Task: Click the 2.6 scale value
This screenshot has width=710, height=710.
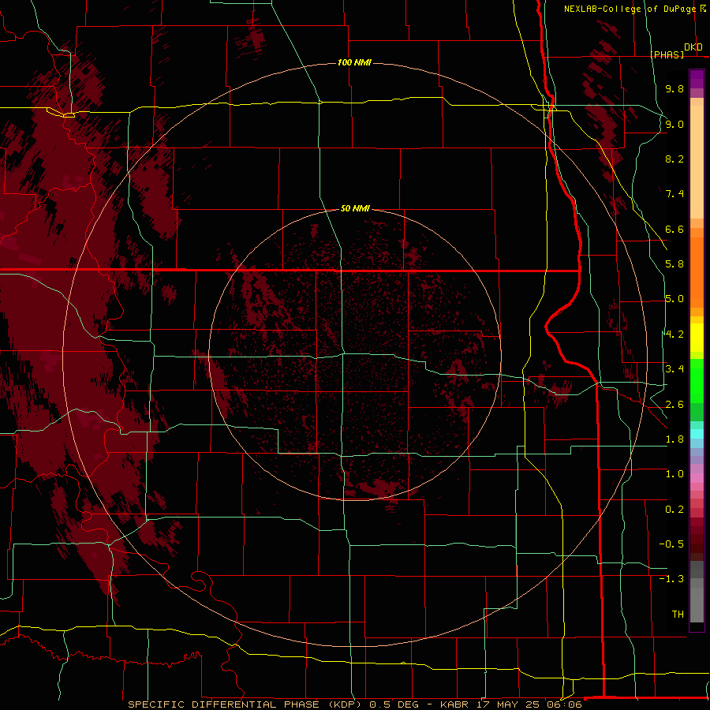Action: [x=674, y=405]
